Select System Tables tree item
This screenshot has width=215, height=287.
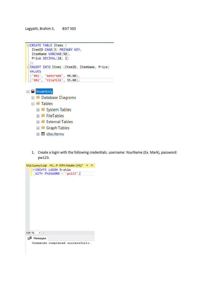[59, 110]
